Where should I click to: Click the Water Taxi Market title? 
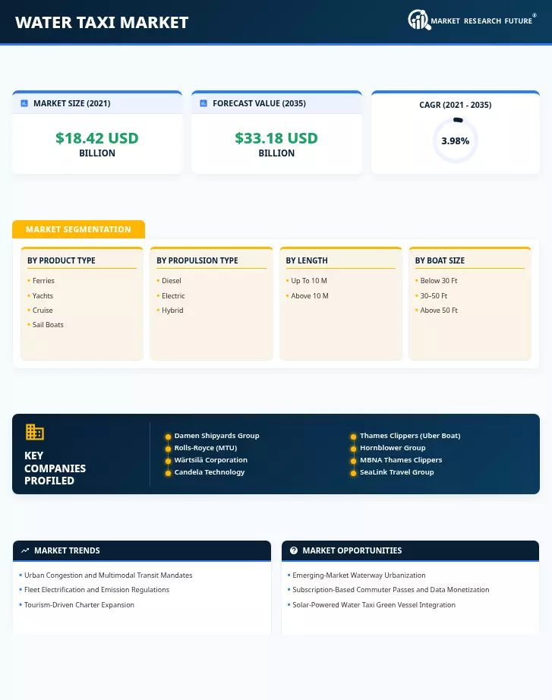pyautogui.click(x=102, y=22)
